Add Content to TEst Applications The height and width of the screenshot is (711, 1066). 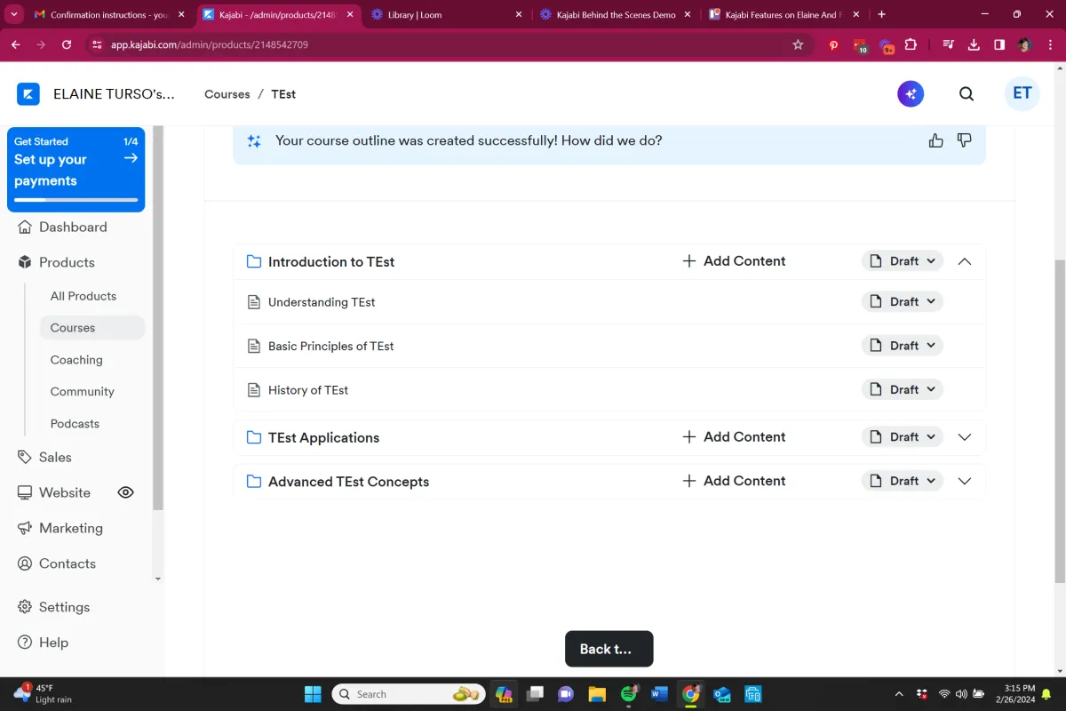tap(734, 437)
